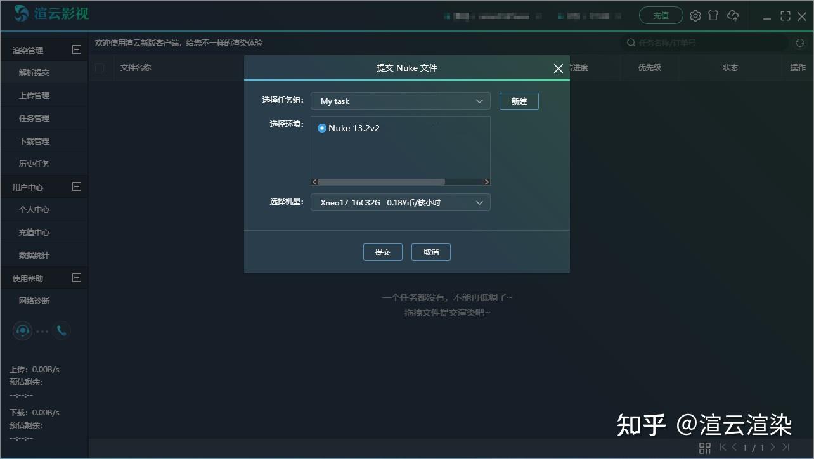Collapse the 渲染管理 section toggle
This screenshot has height=459, width=814.
[x=76, y=49]
